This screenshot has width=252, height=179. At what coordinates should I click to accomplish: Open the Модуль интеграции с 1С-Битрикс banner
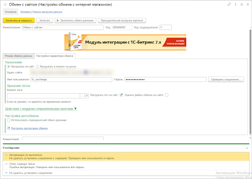tap(125, 42)
